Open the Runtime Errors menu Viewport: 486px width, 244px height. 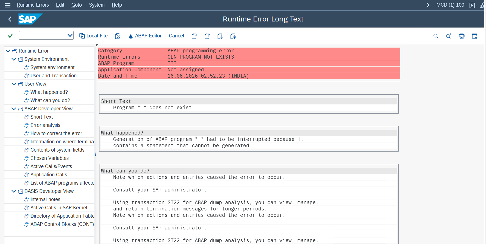tap(33, 5)
